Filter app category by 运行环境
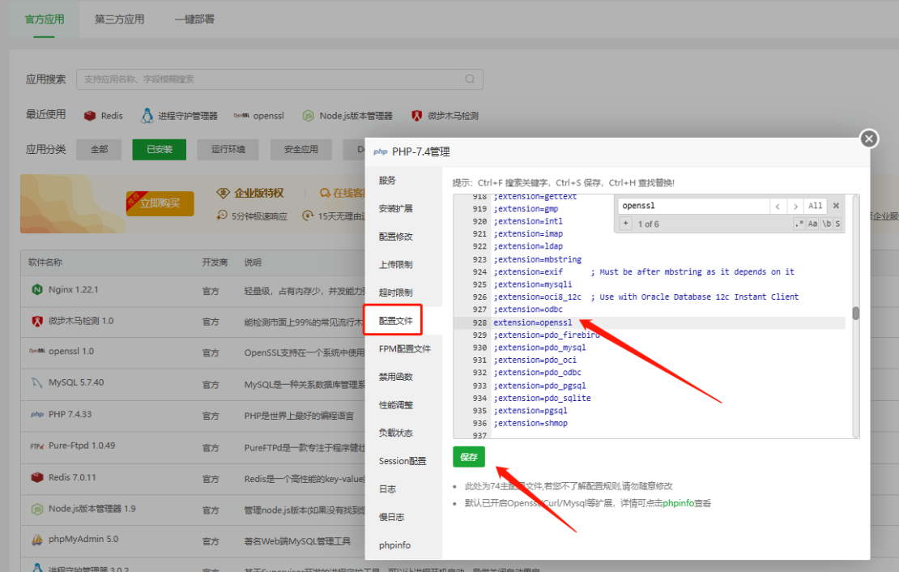The height and width of the screenshot is (572, 899). (228, 149)
